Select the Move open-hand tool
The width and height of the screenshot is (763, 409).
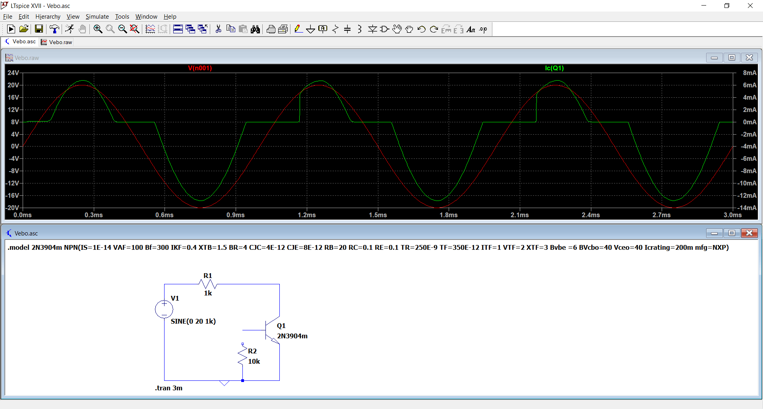tap(397, 29)
